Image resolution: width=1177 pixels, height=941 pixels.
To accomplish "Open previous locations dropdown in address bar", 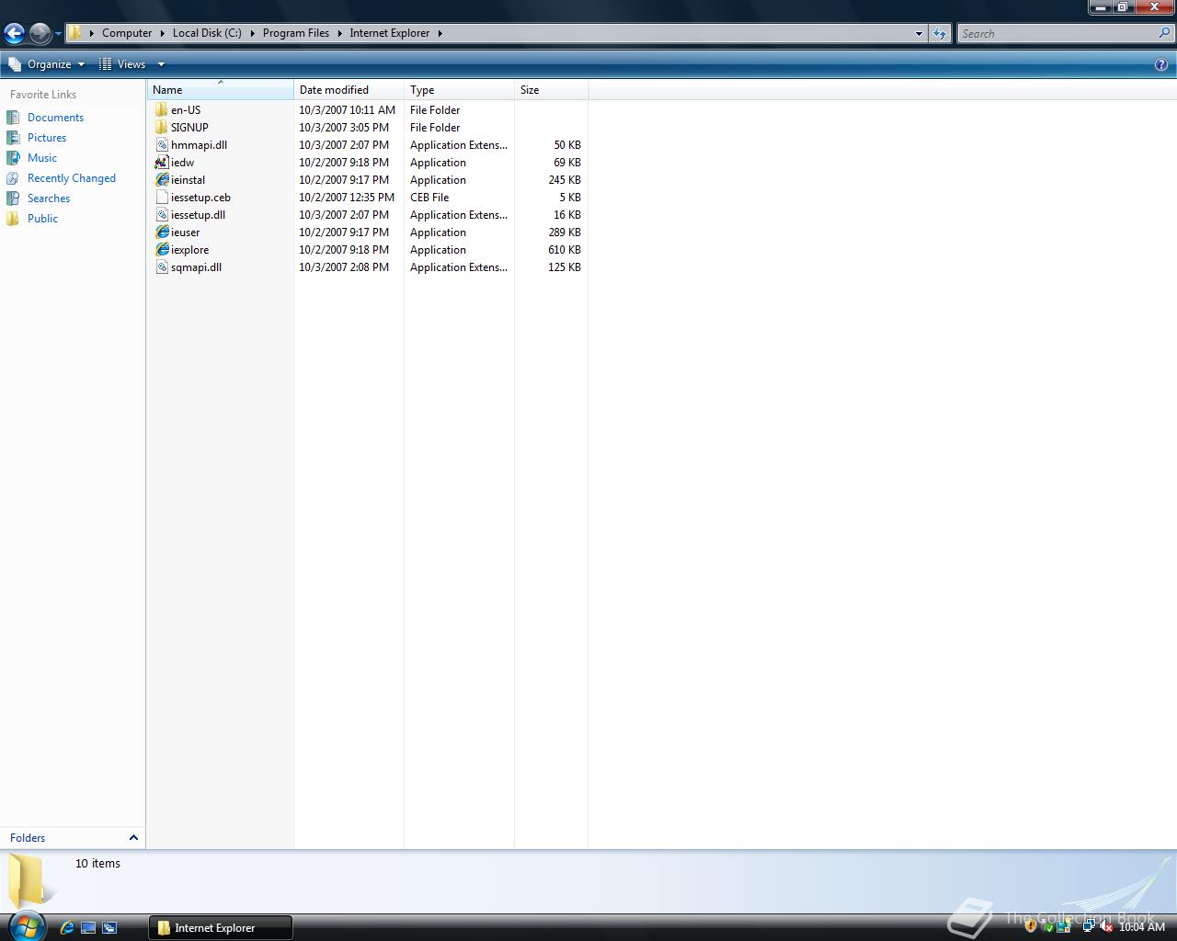I will point(919,33).
